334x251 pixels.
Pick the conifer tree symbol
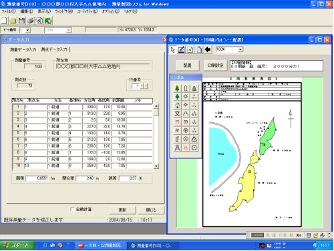tap(177, 88)
